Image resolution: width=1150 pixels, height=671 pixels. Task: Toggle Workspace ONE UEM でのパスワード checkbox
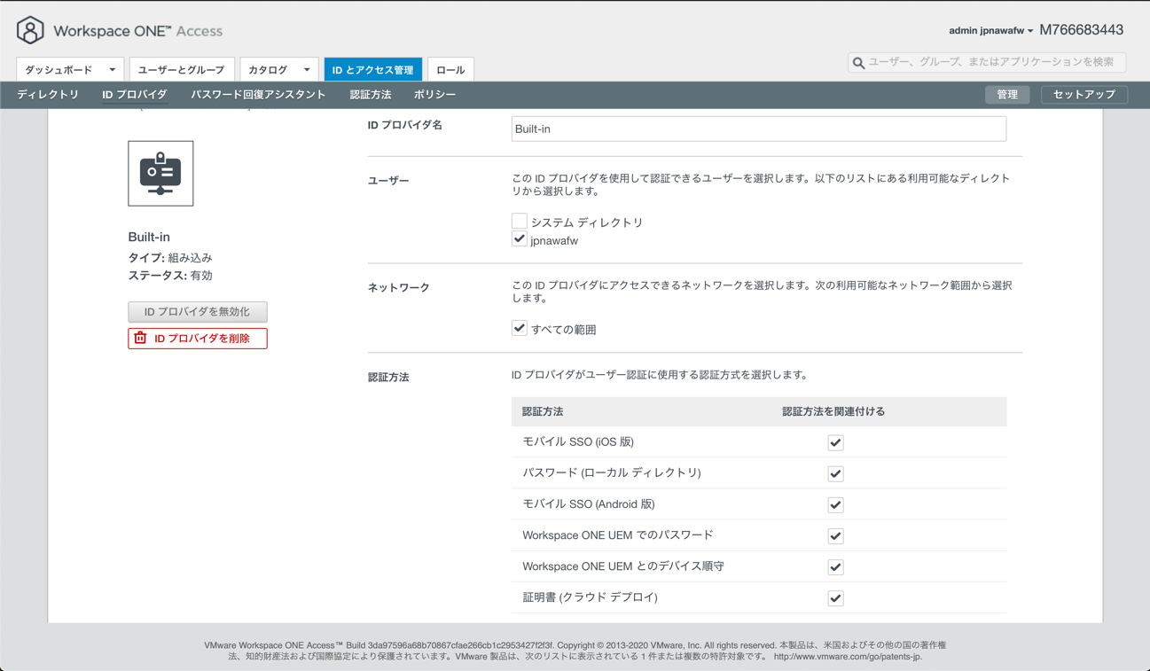[x=835, y=535]
